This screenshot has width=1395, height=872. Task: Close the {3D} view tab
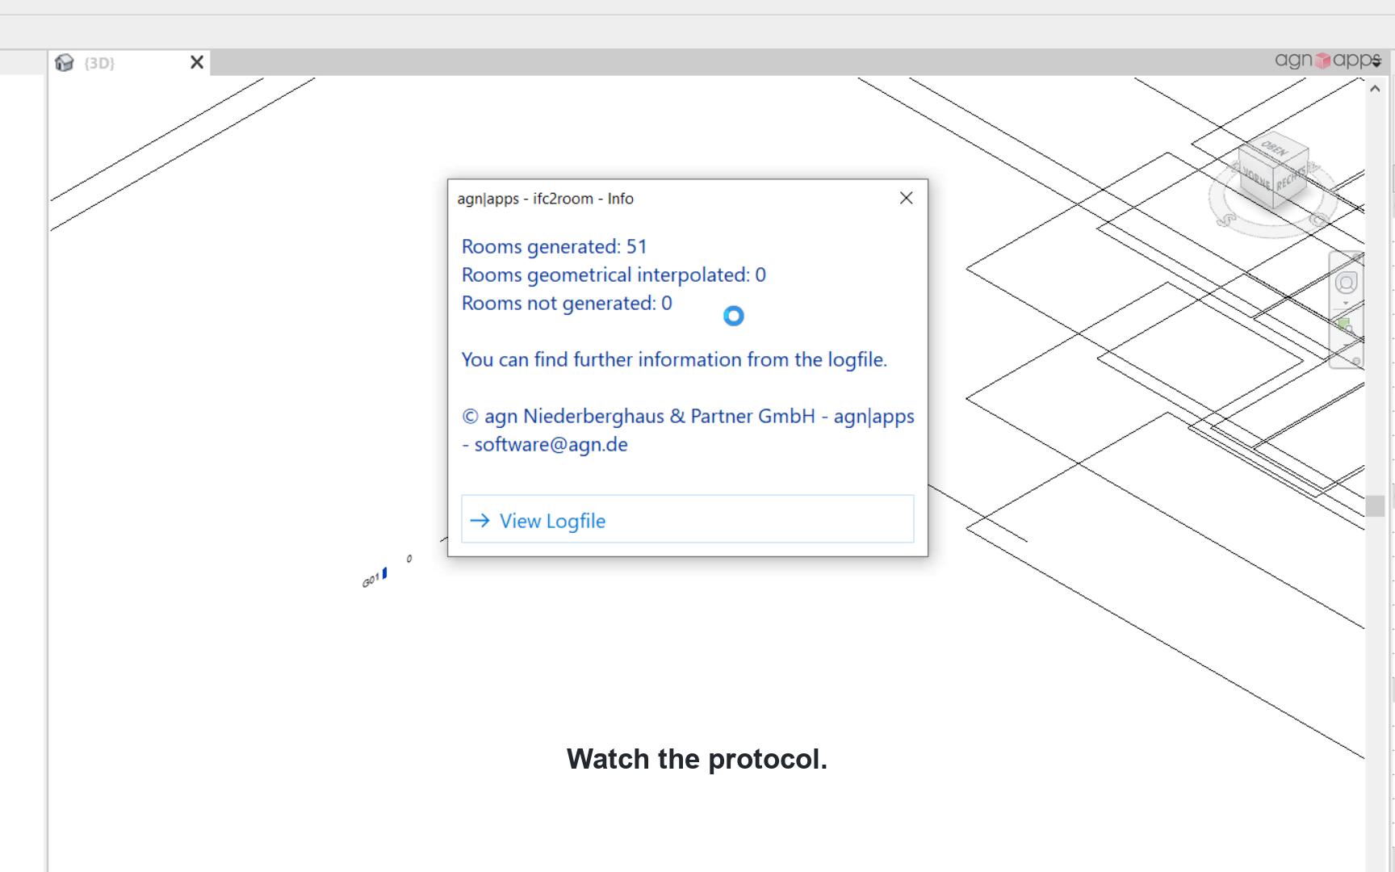(196, 62)
